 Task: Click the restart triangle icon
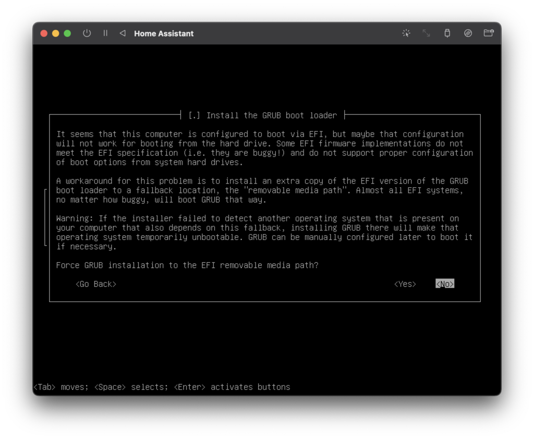(123, 33)
